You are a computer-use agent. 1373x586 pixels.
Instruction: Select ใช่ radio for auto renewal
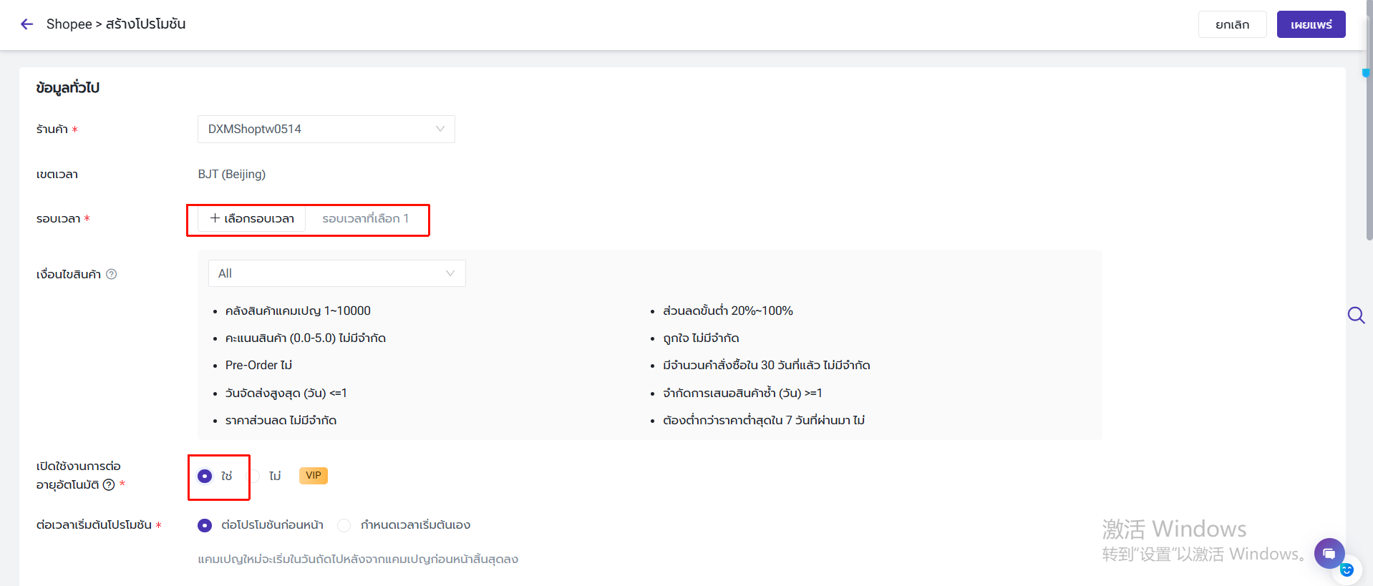[205, 476]
